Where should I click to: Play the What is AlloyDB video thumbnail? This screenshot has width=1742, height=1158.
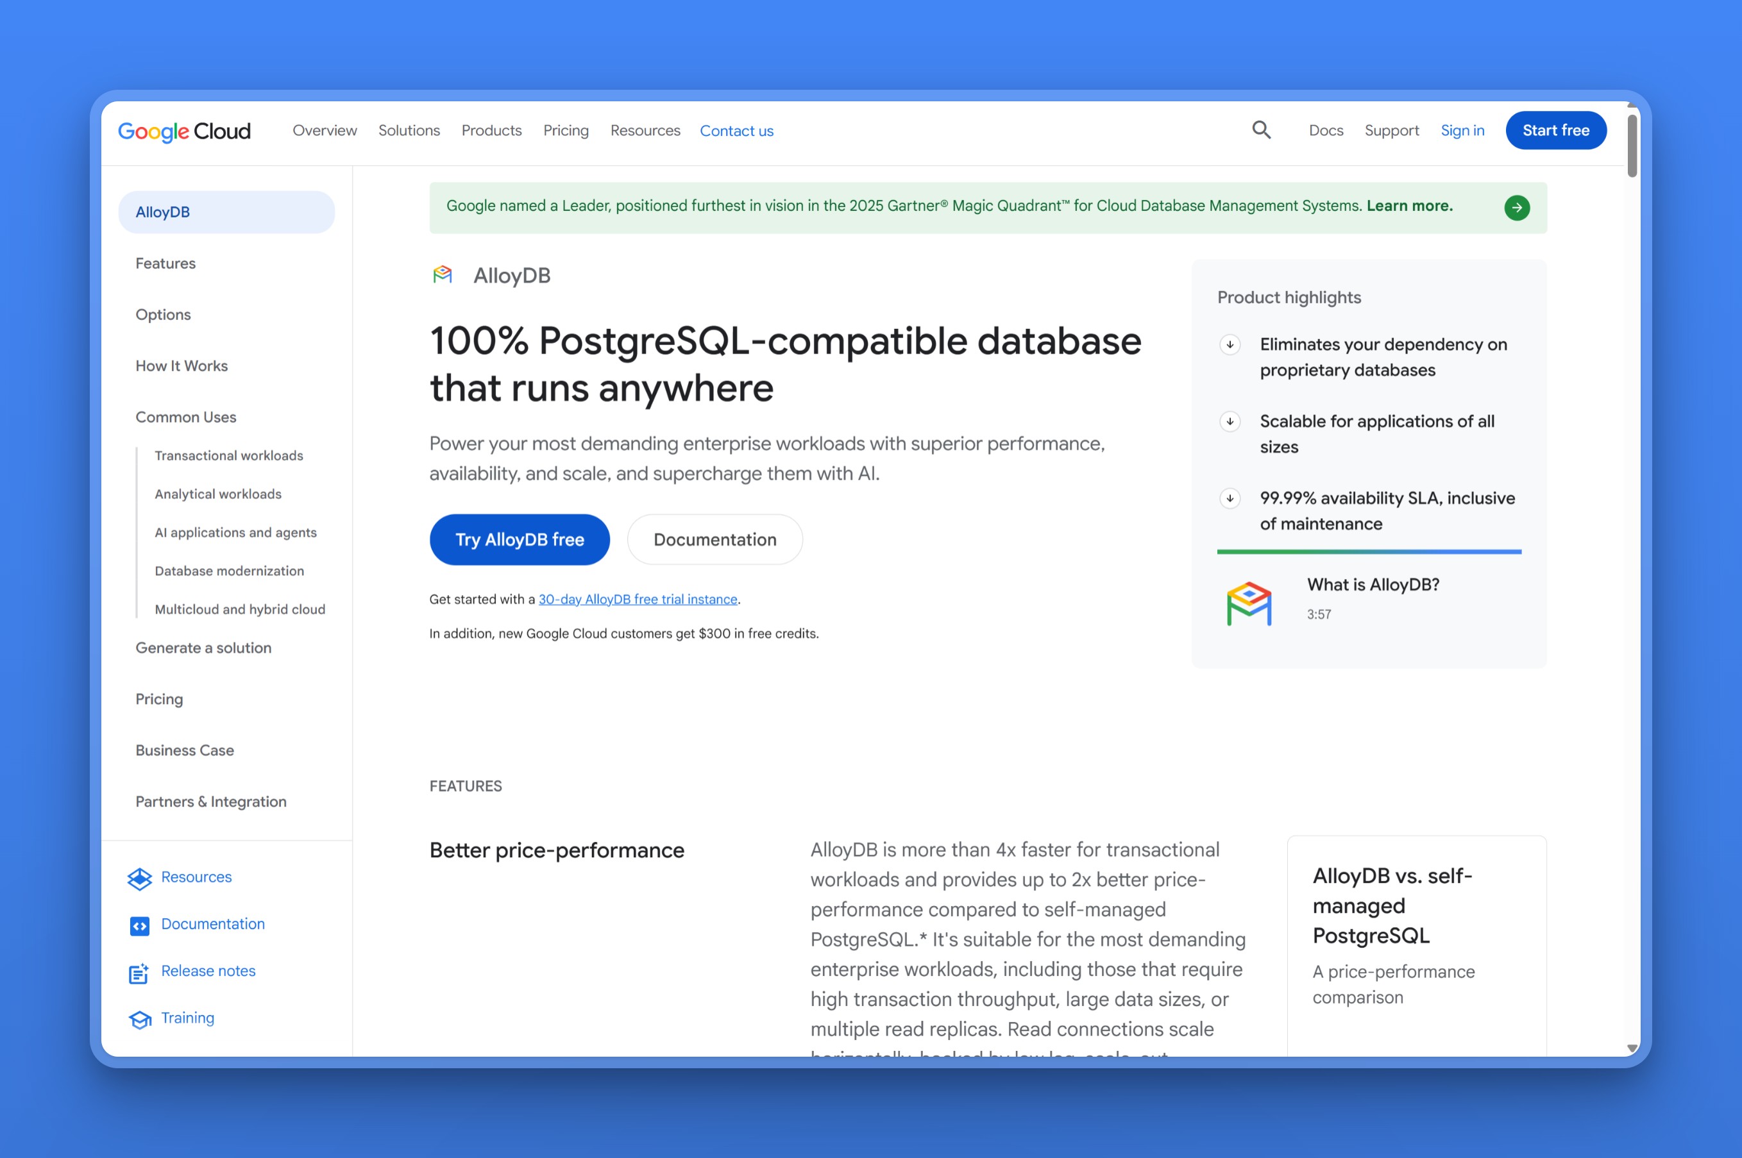coord(1249,603)
